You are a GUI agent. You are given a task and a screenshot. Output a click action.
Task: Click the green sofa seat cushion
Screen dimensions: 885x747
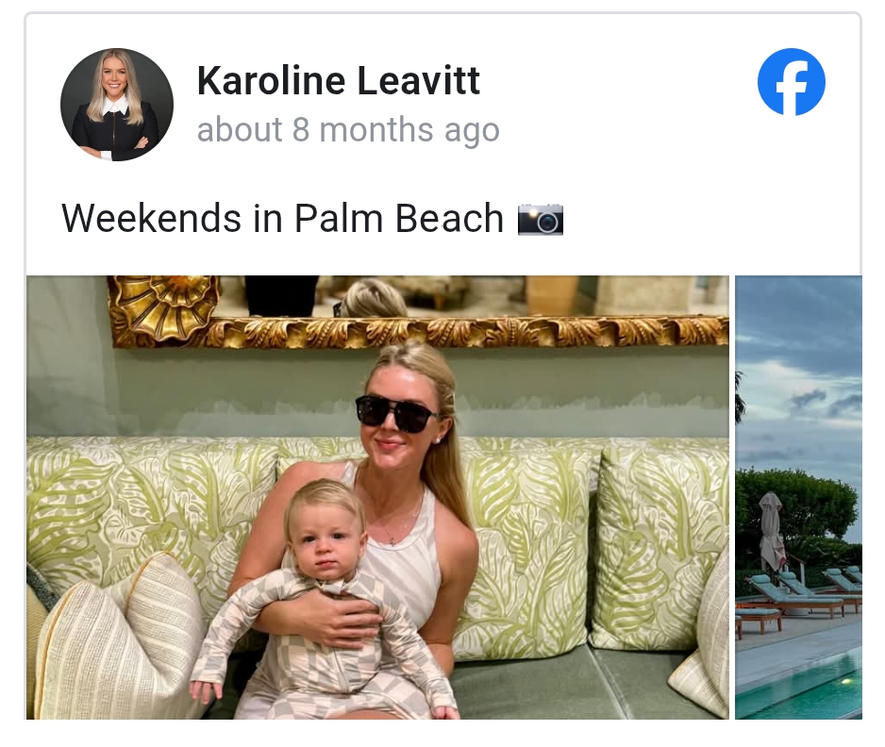point(564,683)
